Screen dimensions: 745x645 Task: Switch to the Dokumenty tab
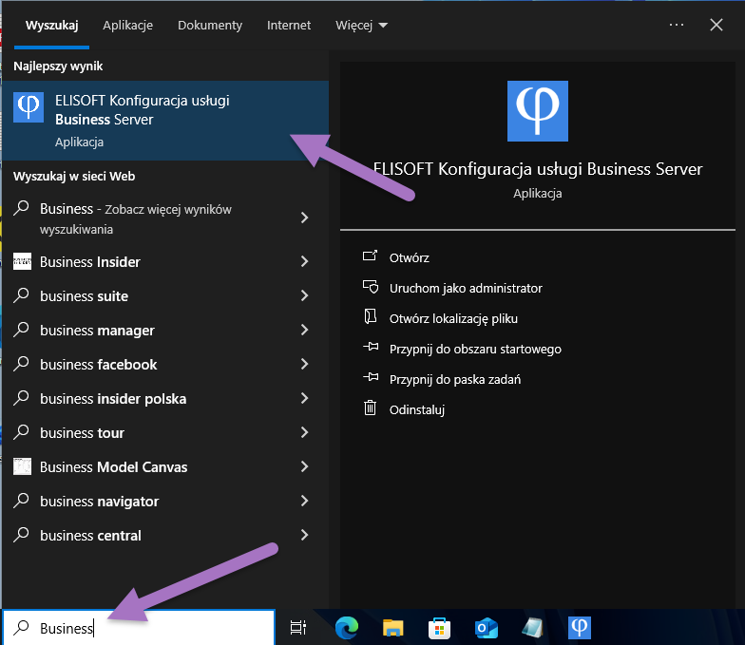[x=210, y=25]
